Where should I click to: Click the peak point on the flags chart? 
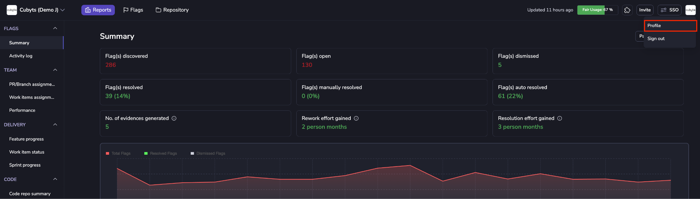coord(410,165)
